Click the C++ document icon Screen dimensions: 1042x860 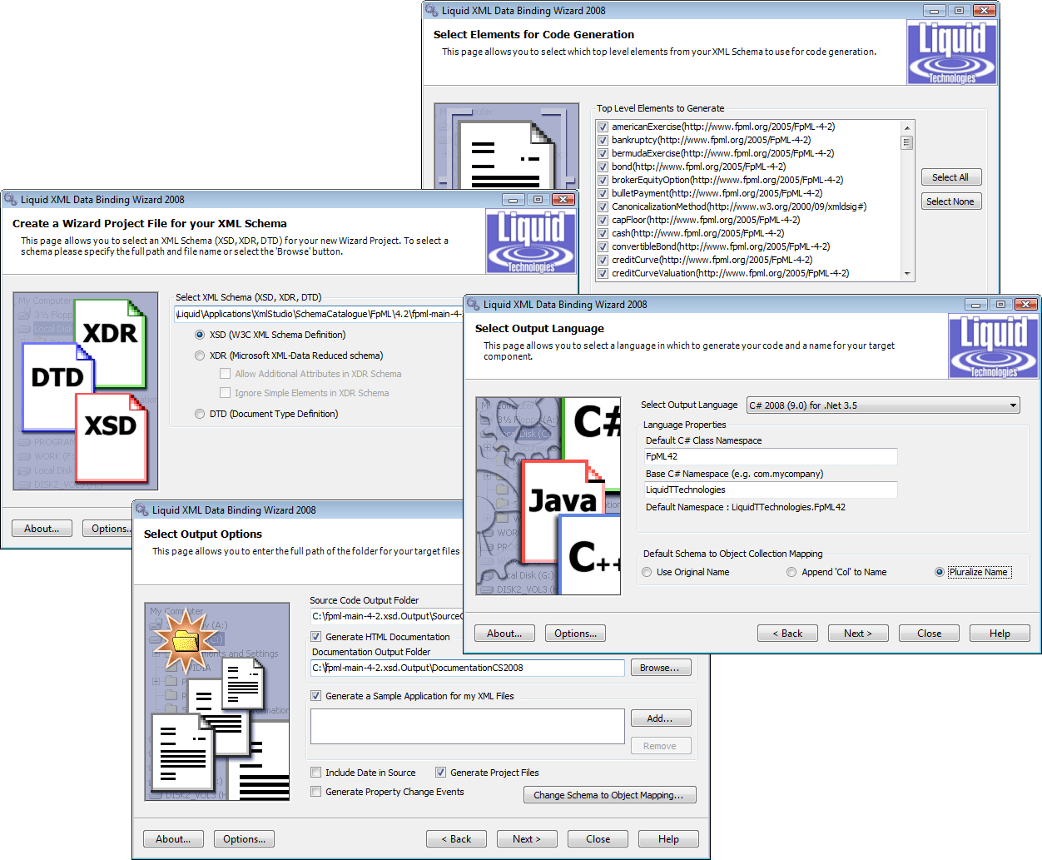[x=590, y=554]
